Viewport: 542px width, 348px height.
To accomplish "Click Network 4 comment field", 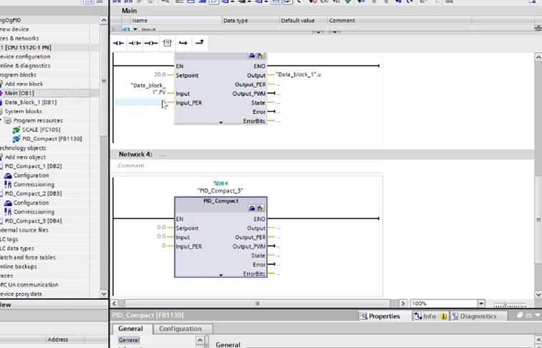I will 249,166.
